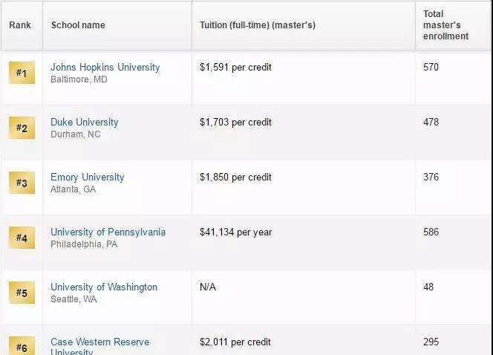This screenshot has width=493, height=355.
Task: Sort by Tuition (full-time) (master's) header
Action: click(258, 25)
